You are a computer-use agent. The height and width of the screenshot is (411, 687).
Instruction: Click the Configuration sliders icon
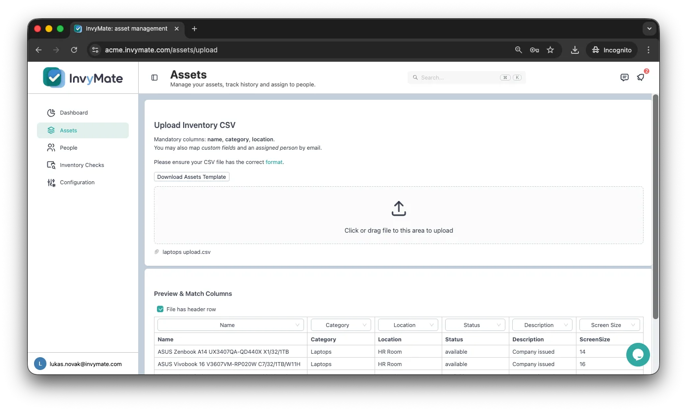51,182
